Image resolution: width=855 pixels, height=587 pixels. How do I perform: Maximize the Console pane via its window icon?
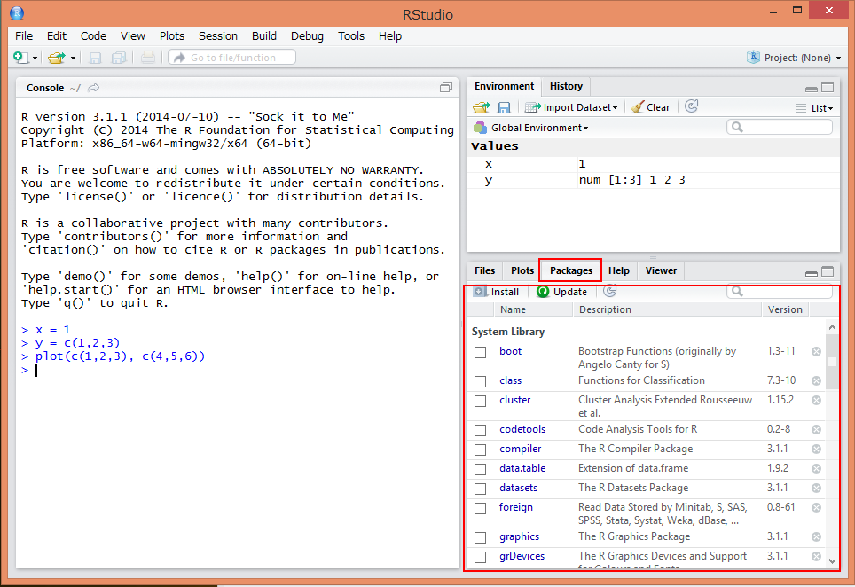pos(446,87)
